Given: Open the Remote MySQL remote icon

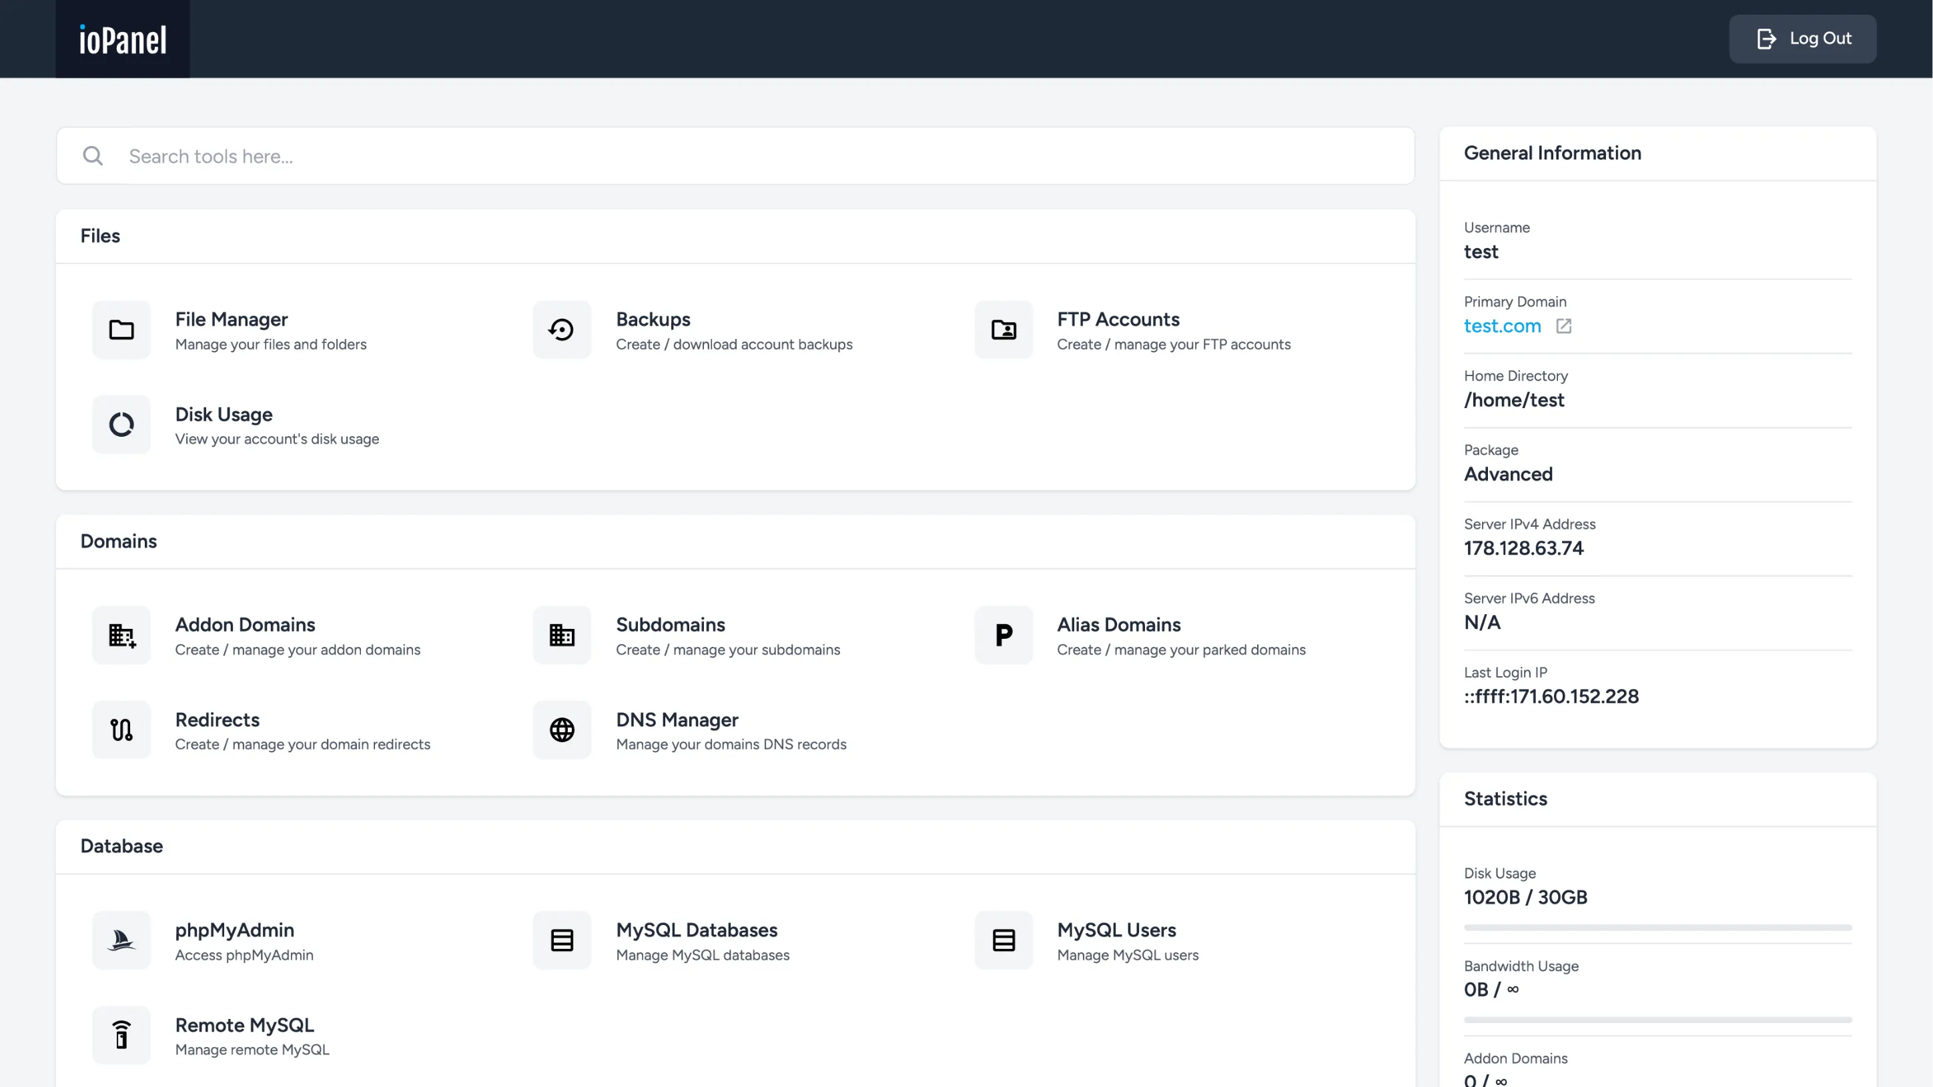Looking at the screenshot, I should 121,1035.
